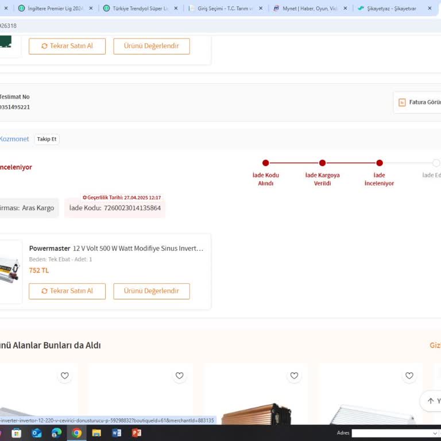
Task: Close the Giriş Seçimi tab
Action: click(x=261, y=9)
